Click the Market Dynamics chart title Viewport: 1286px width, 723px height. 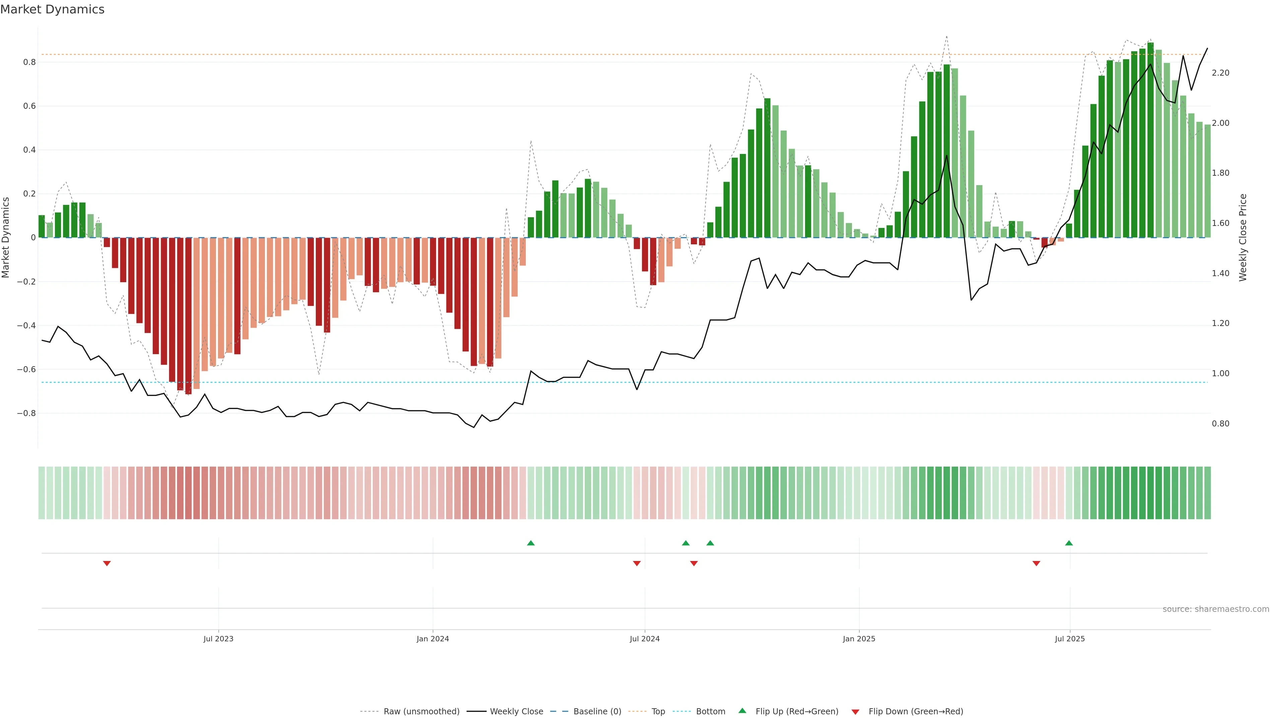click(x=53, y=9)
